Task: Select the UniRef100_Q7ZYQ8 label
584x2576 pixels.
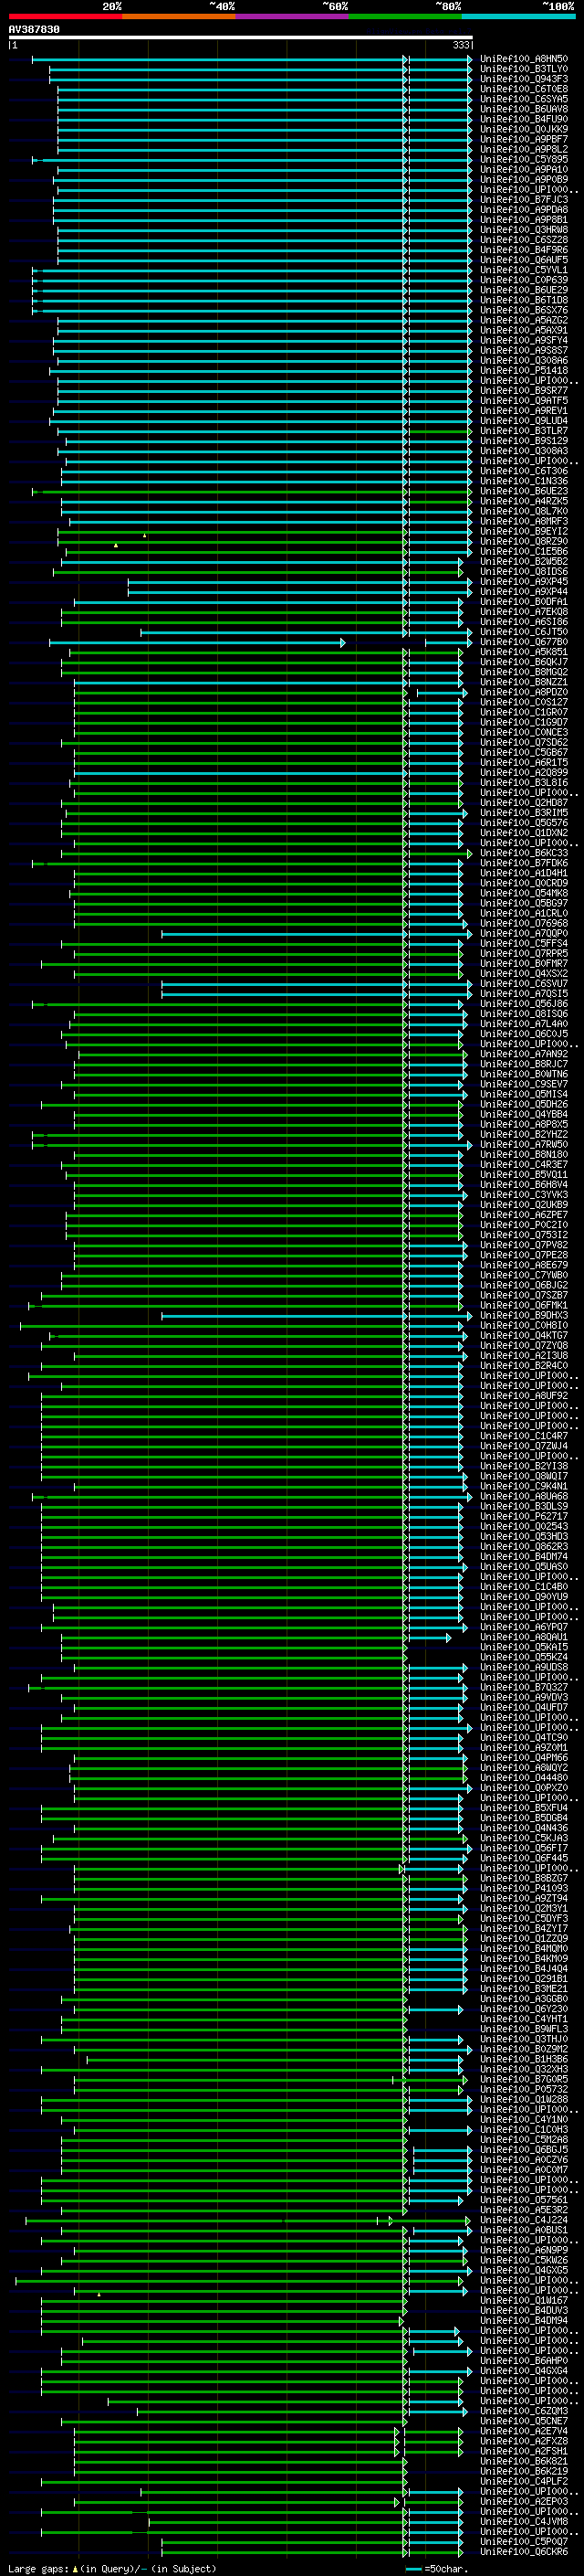Action: point(524,1345)
